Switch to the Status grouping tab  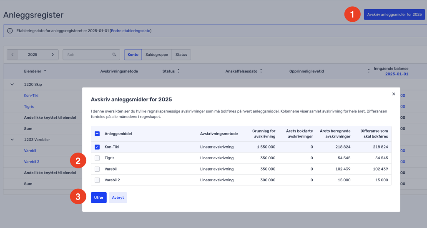tap(181, 55)
